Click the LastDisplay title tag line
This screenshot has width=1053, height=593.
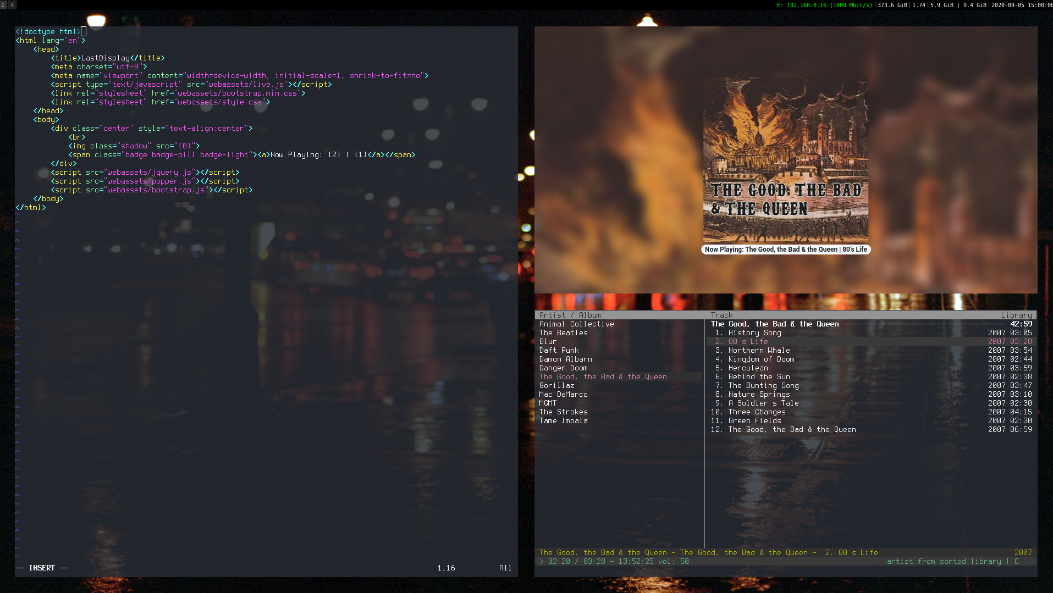(108, 58)
